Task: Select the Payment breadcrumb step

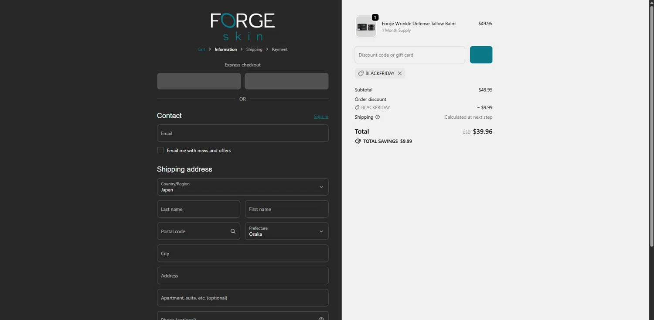Action: [279, 49]
